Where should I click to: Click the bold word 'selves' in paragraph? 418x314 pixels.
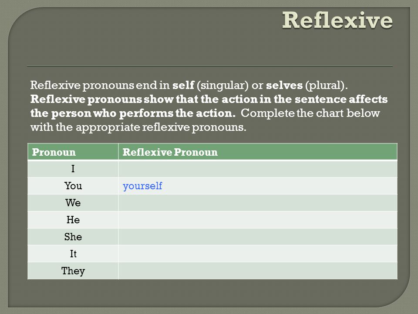pyautogui.click(x=284, y=85)
